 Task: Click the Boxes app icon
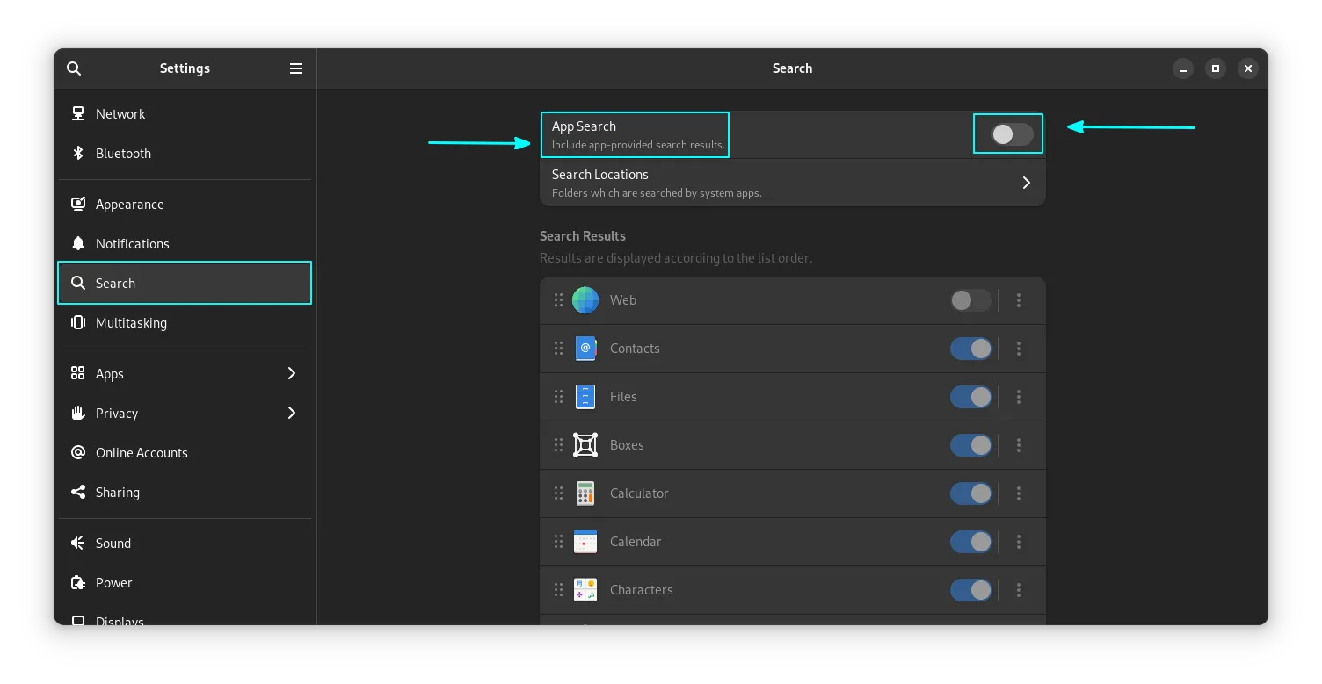585,445
